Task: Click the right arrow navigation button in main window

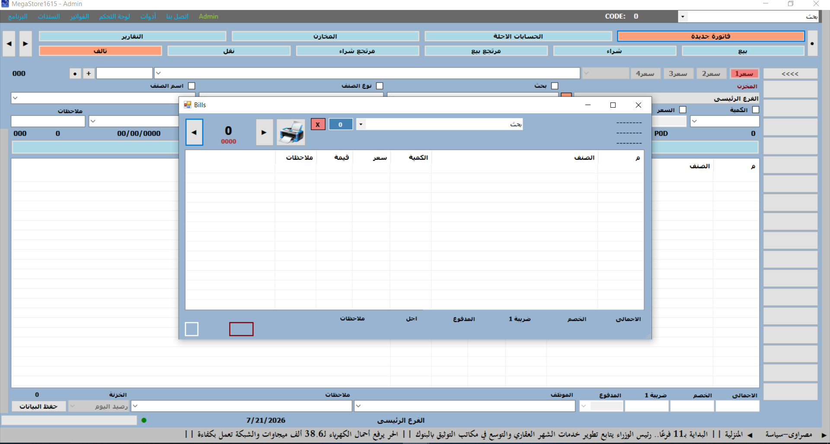Action: tap(26, 44)
